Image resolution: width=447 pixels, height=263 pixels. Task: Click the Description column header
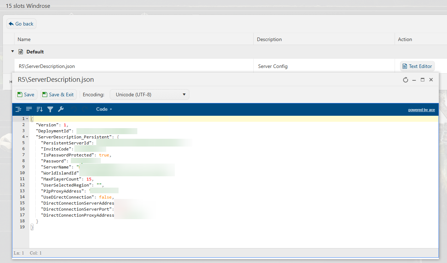(269, 39)
